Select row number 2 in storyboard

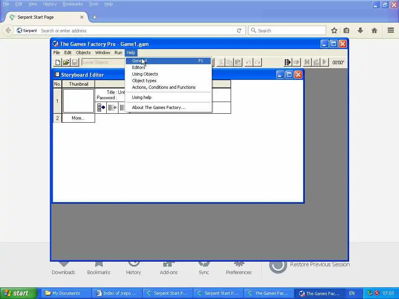57,118
